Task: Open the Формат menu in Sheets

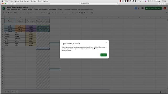Action: [x=30, y=9]
